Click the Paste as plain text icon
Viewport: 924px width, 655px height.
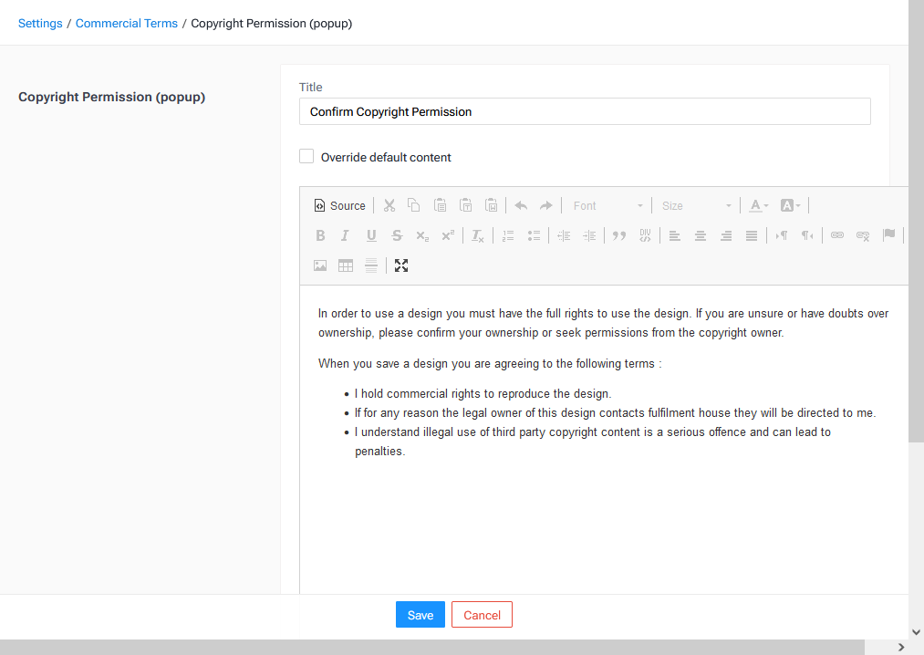coord(465,206)
